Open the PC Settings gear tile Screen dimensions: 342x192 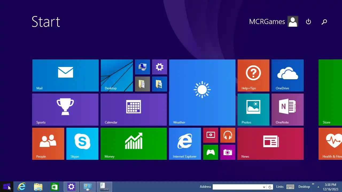coord(160,67)
